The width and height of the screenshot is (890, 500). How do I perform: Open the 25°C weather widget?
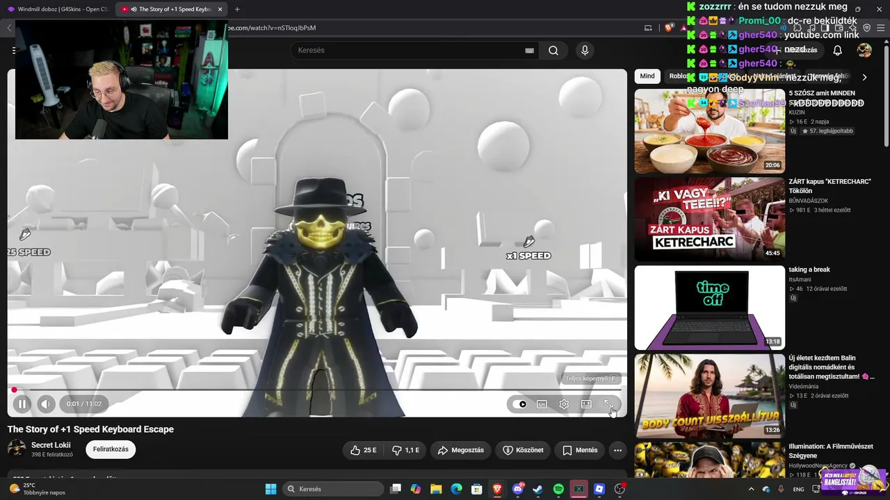pyautogui.click(x=38, y=489)
